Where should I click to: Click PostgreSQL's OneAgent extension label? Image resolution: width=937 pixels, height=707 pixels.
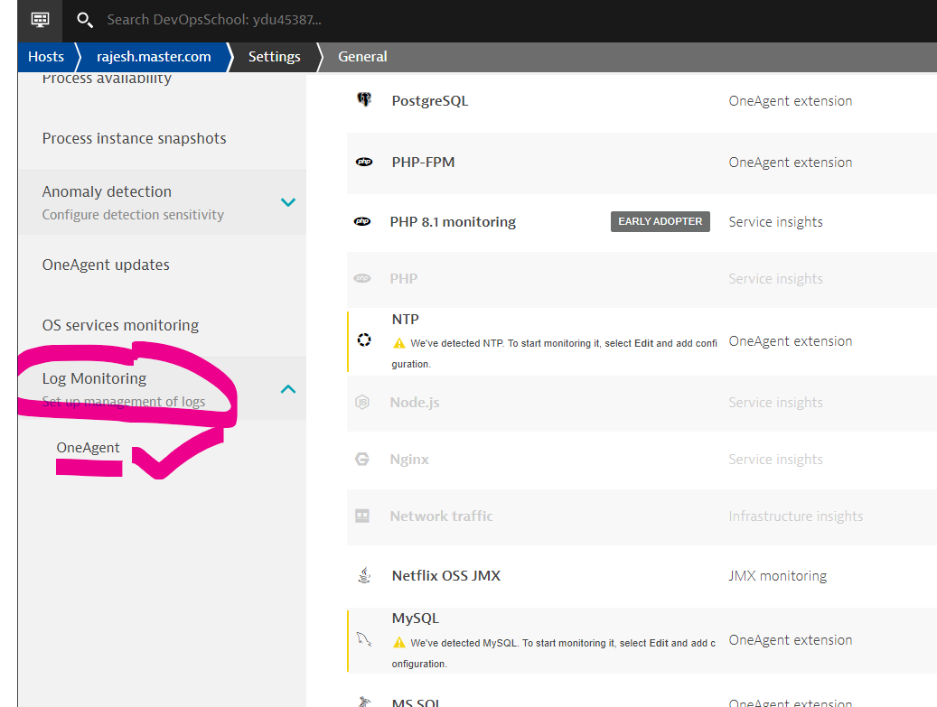point(790,101)
